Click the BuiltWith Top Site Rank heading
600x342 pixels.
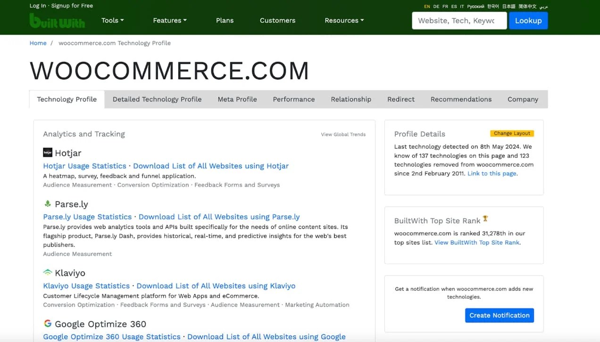tap(437, 220)
